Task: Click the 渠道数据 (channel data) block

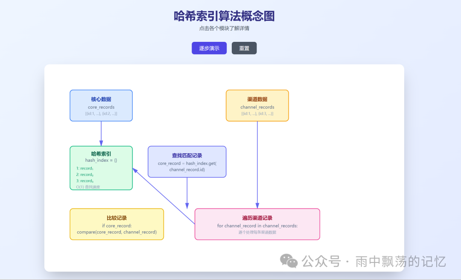Action: coord(257,105)
